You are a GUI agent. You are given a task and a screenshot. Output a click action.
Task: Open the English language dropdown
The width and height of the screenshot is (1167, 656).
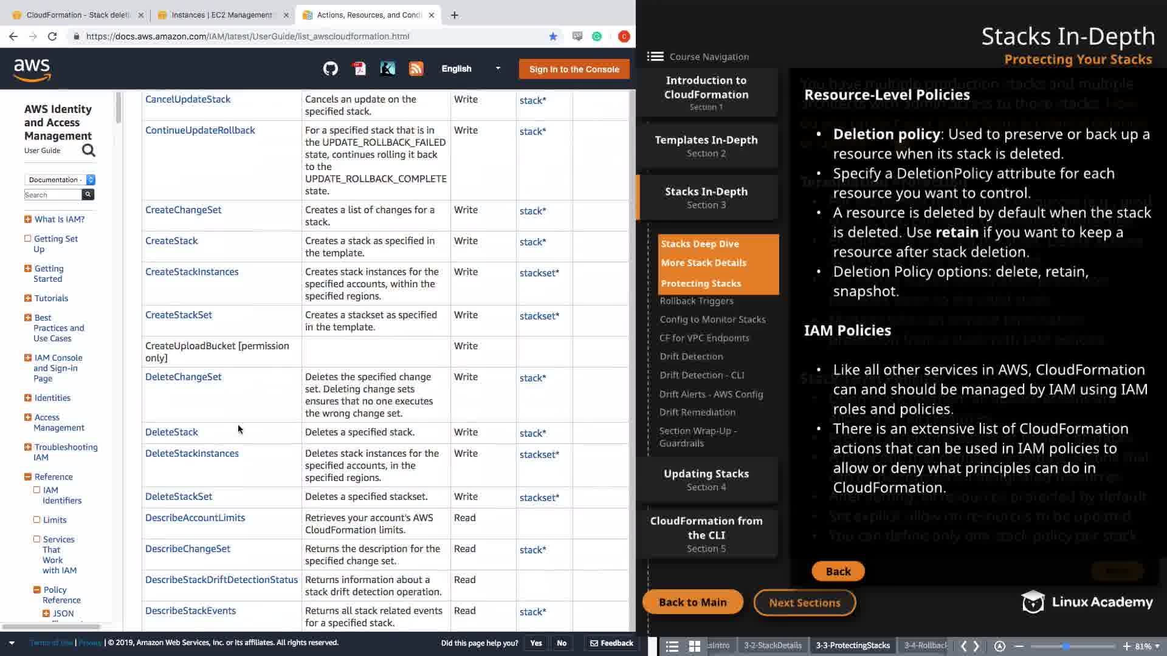click(470, 69)
